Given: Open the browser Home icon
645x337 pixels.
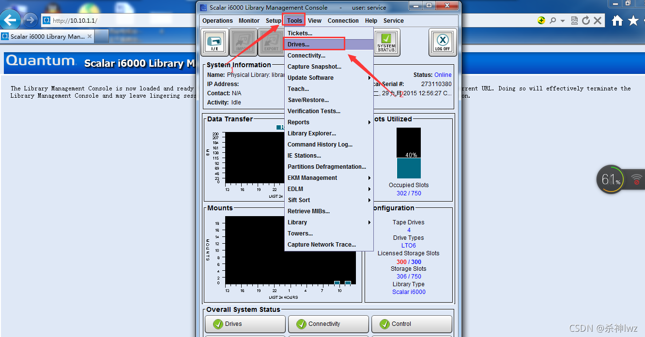Looking at the screenshot, I should (617, 20).
